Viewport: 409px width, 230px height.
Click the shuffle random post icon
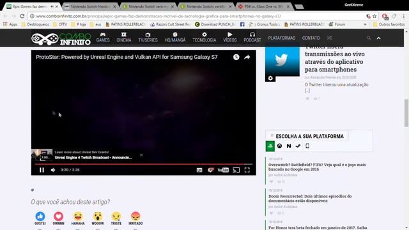pos(330,38)
